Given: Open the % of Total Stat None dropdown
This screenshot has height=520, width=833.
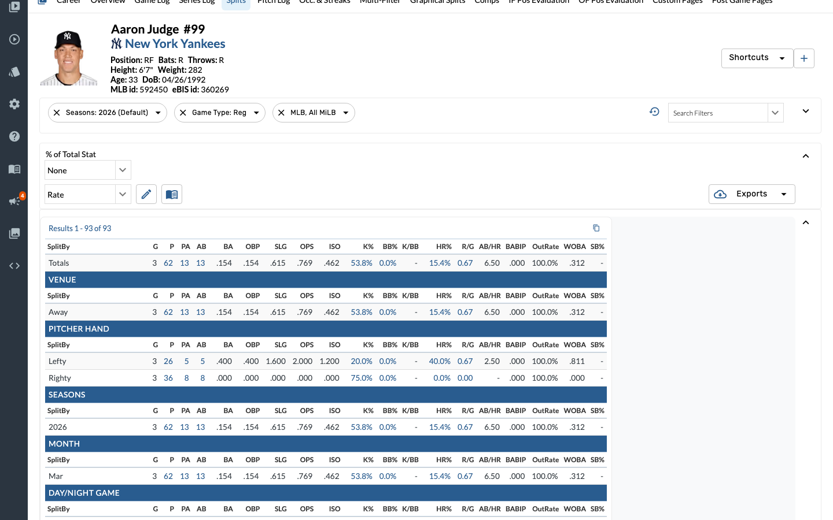Looking at the screenshot, I should tap(88, 170).
